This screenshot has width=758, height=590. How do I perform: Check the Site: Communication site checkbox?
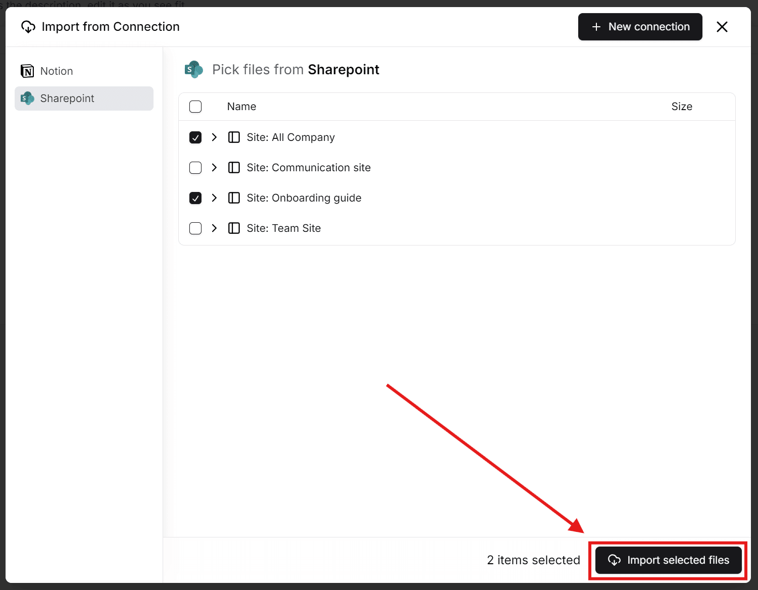coord(195,168)
